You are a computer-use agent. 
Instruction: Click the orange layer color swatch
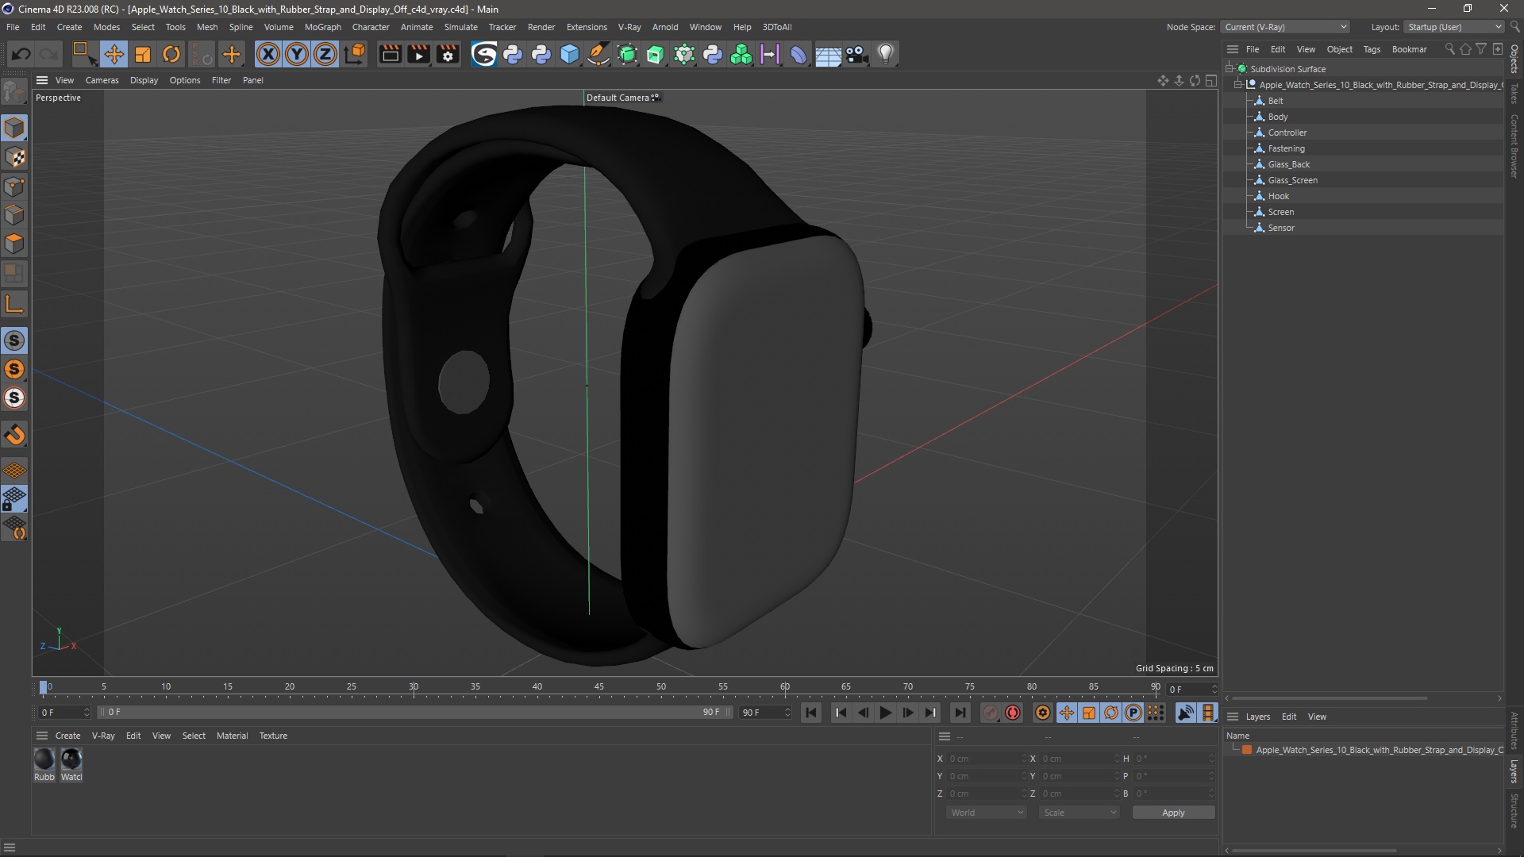coord(1247,750)
